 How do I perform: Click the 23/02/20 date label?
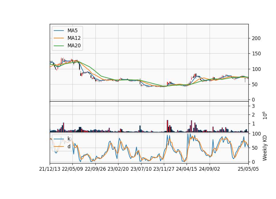click(118, 169)
